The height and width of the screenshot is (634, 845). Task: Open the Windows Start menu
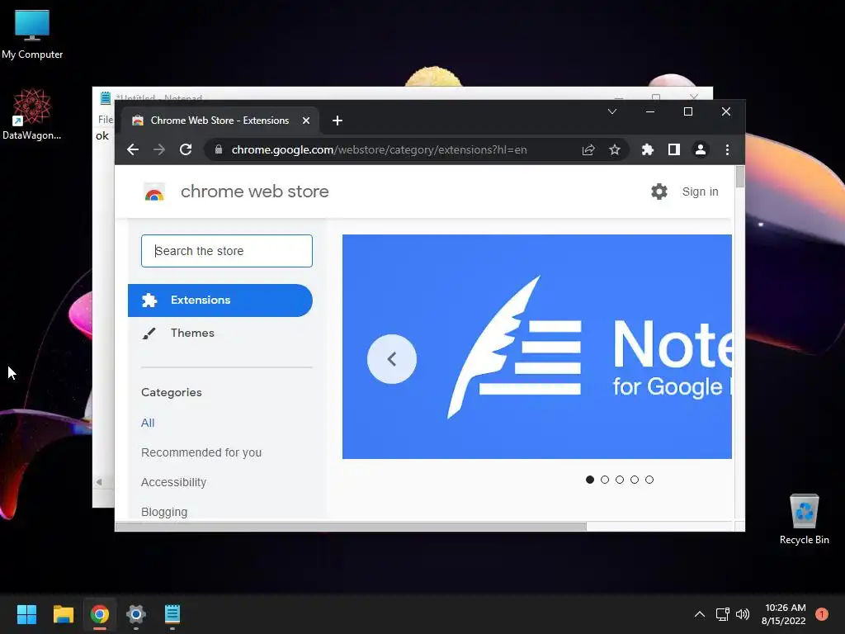(x=26, y=614)
